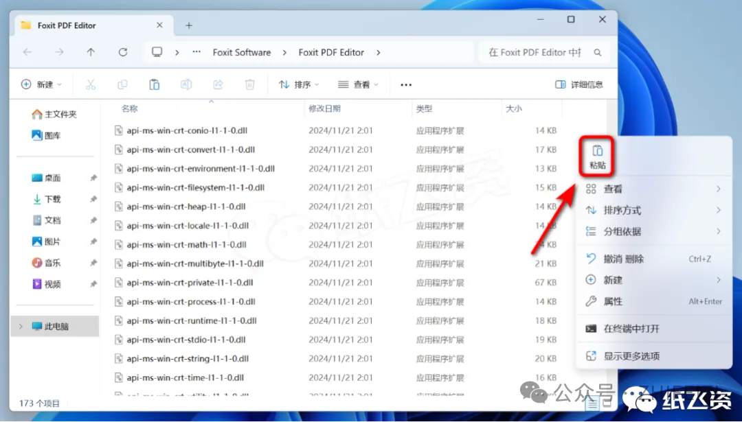
Task: Choose 属性 in context menu
Action: 653,301
